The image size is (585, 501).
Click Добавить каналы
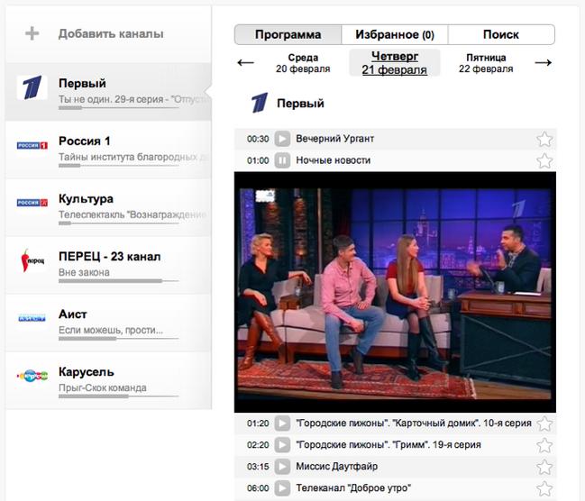pyautogui.click(x=111, y=33)
